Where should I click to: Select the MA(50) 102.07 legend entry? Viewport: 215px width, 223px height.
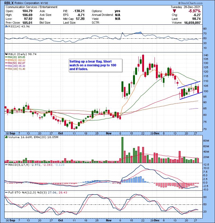[x=15, y=63]
